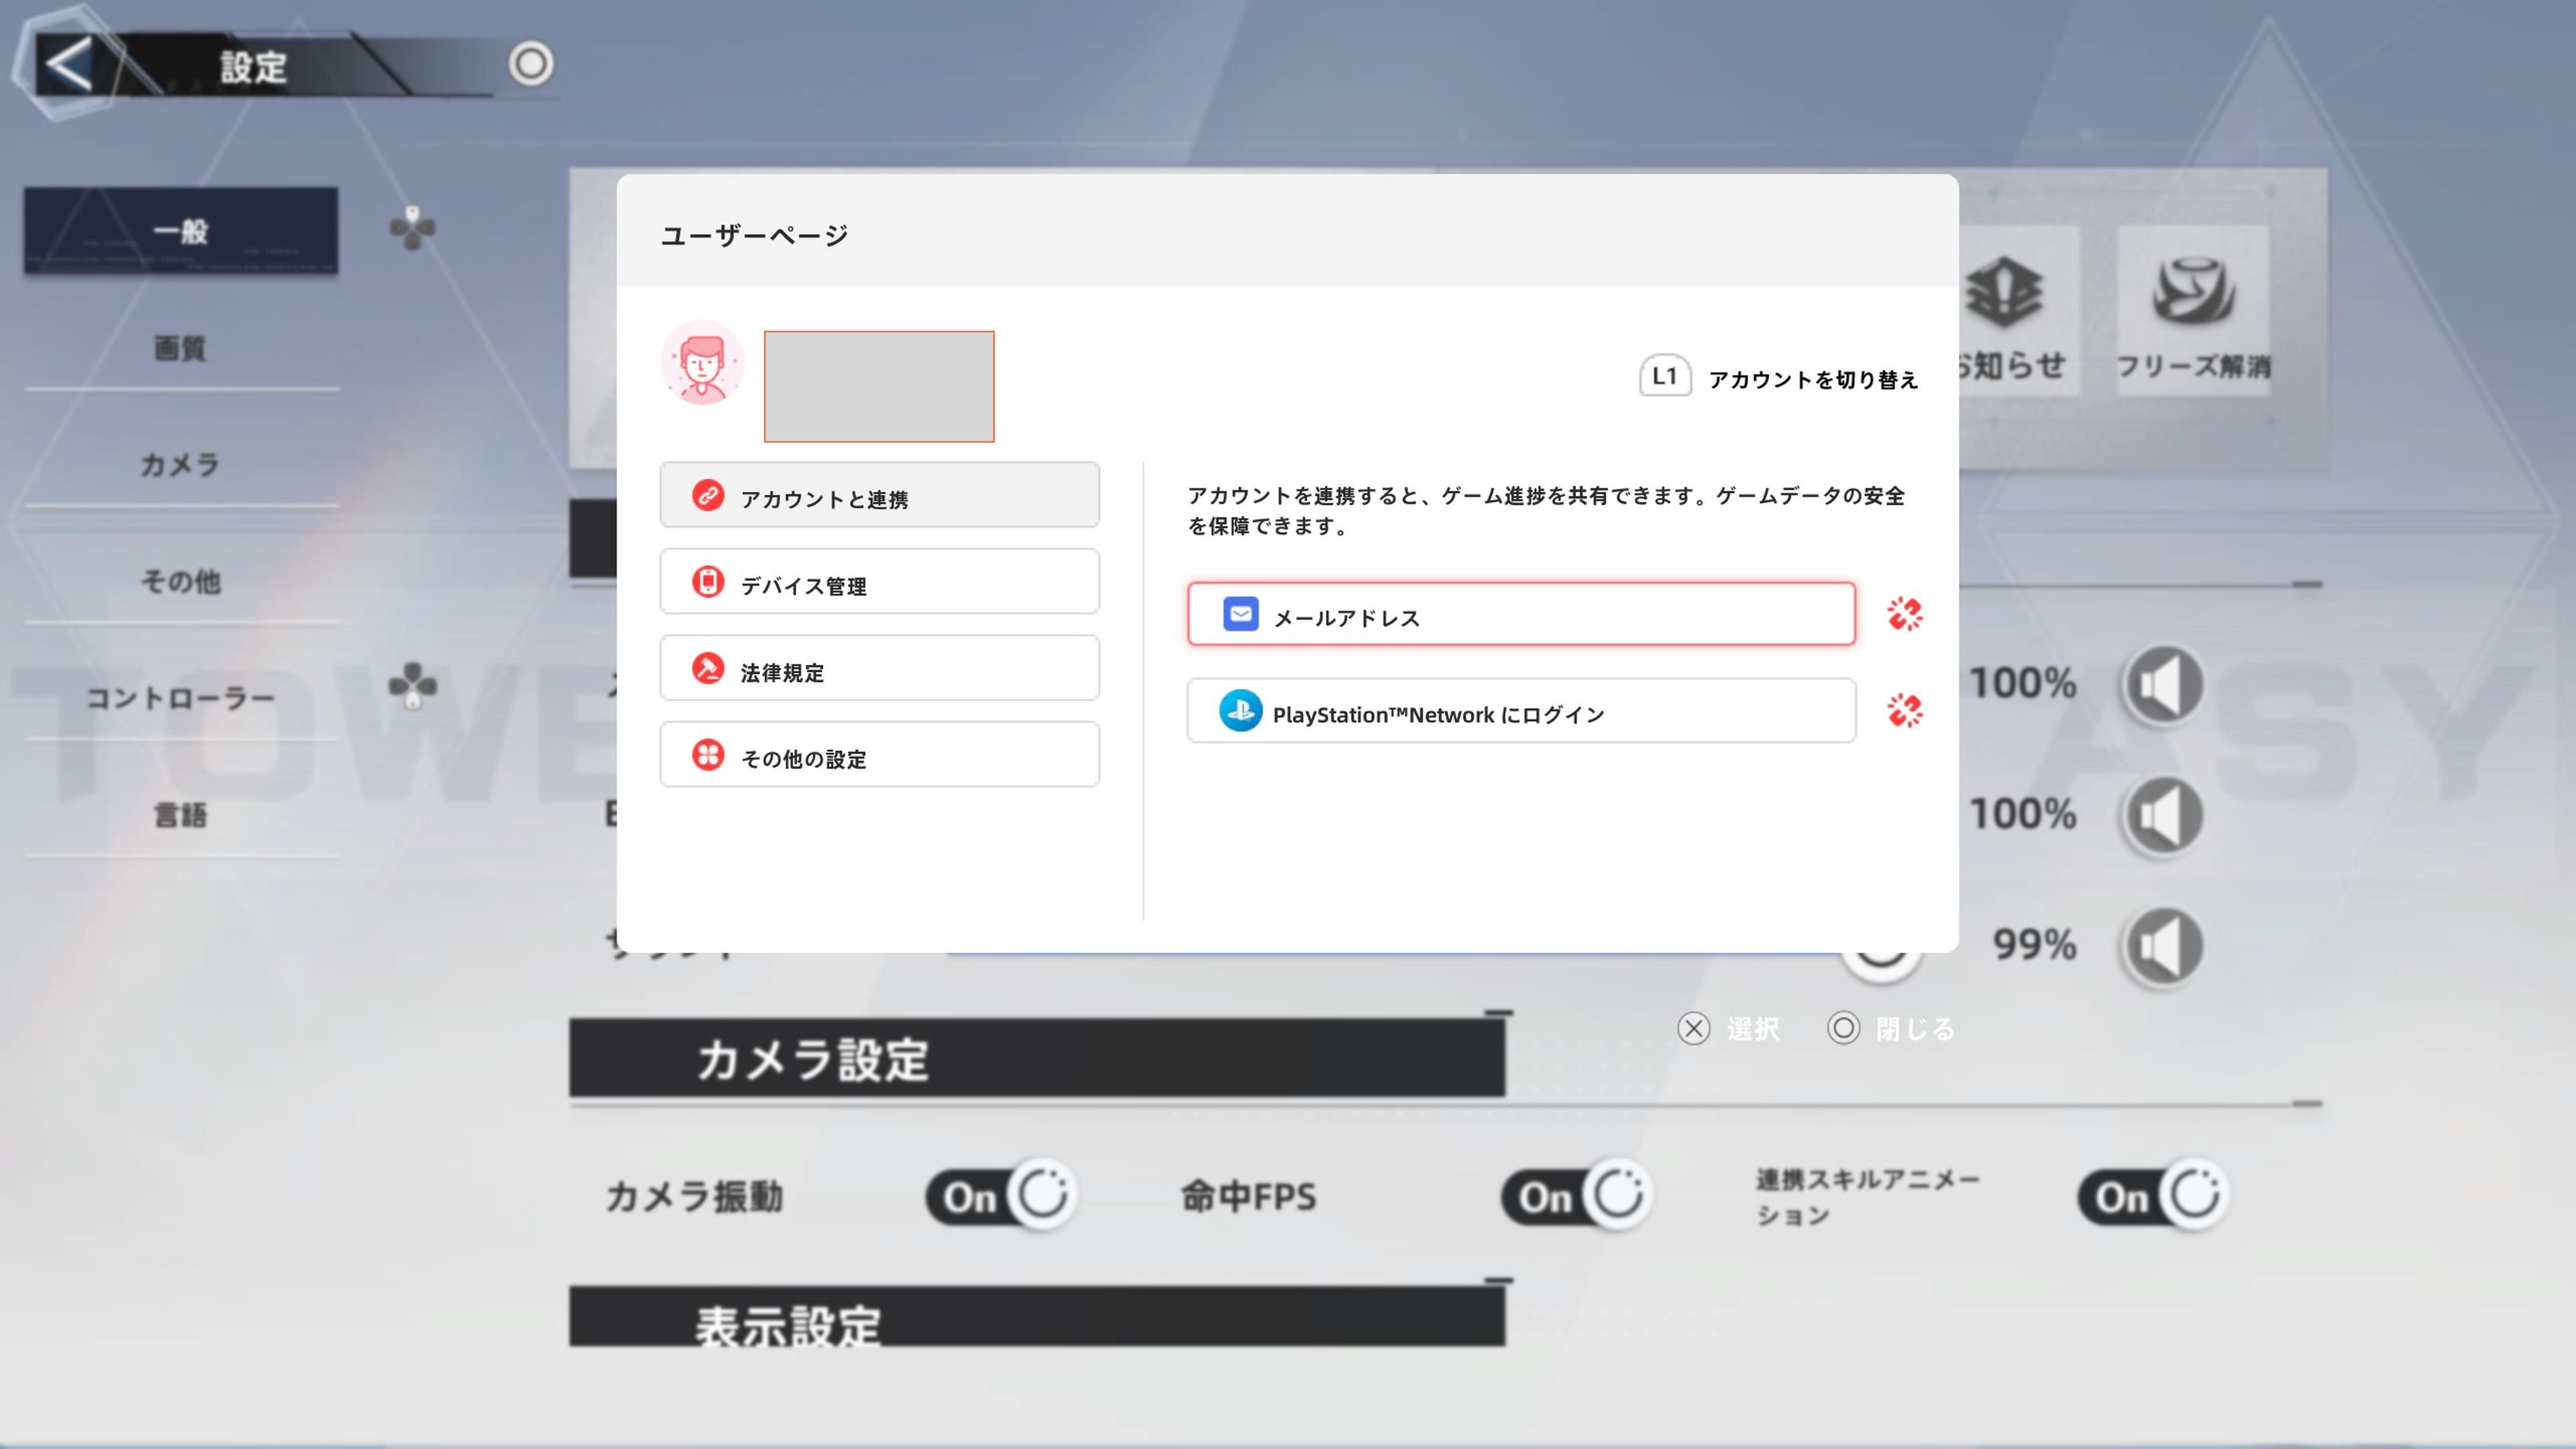Toggle the カメラ振動 switch
The image size is (2576, 1449).
[1001, 1195]
